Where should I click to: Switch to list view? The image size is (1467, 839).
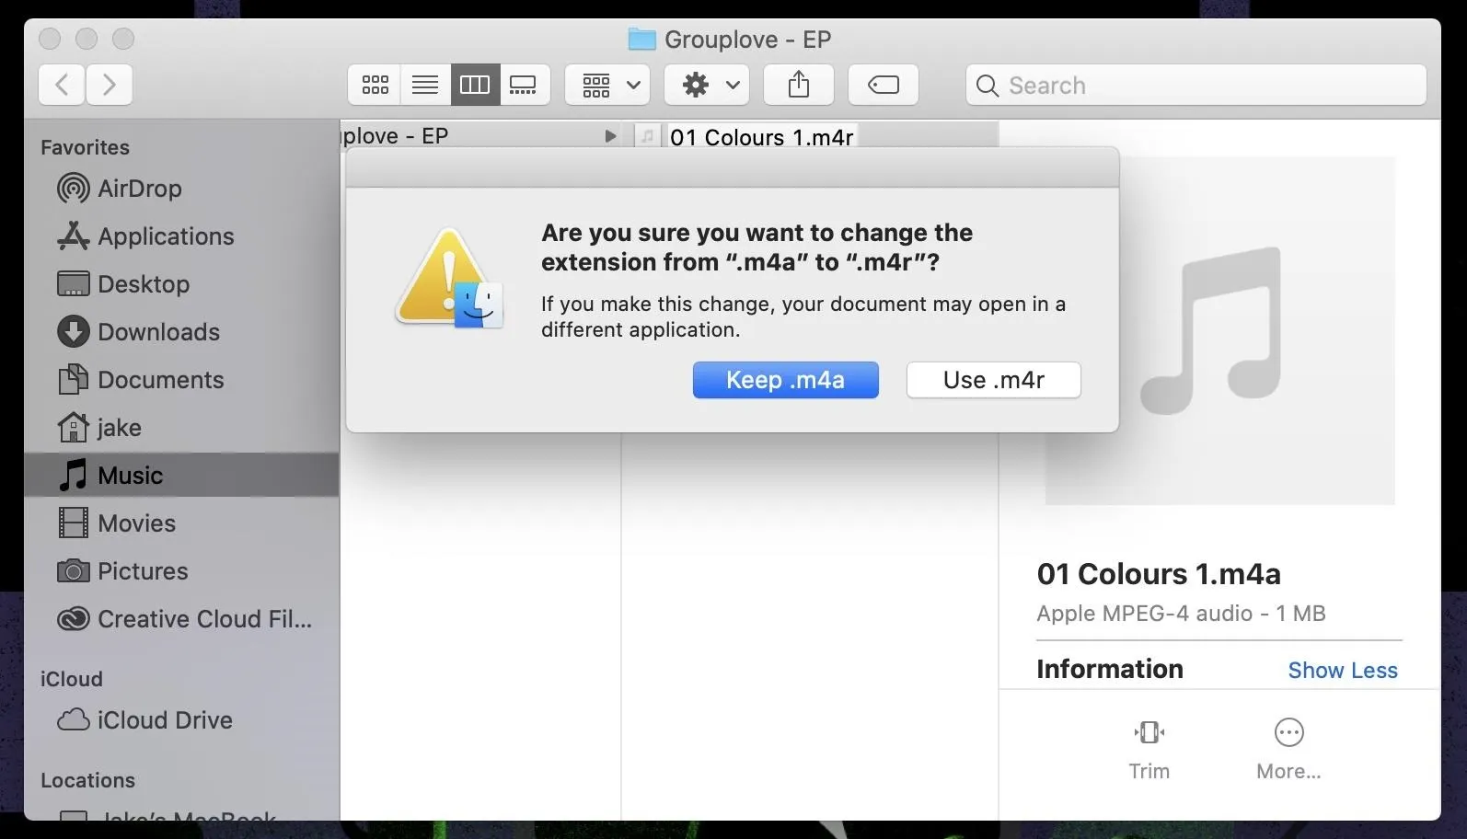(425, 85)
